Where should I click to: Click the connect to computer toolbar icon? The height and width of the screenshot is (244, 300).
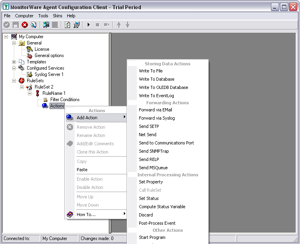click(x=46, y=25)
